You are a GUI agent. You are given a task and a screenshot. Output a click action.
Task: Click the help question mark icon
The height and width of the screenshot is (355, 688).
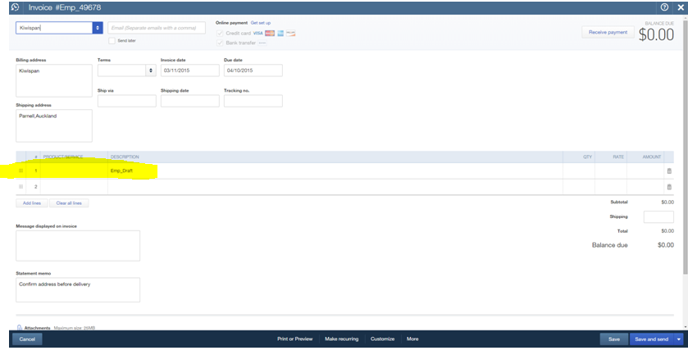(663, 7)
